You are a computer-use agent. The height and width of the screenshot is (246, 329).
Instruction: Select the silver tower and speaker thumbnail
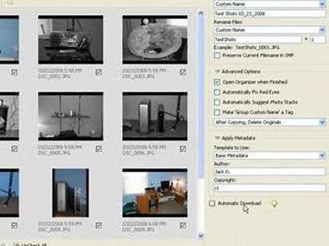pyautogui.click(x=155, y=116)
